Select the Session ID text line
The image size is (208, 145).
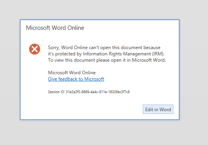[x=89, y=92]
